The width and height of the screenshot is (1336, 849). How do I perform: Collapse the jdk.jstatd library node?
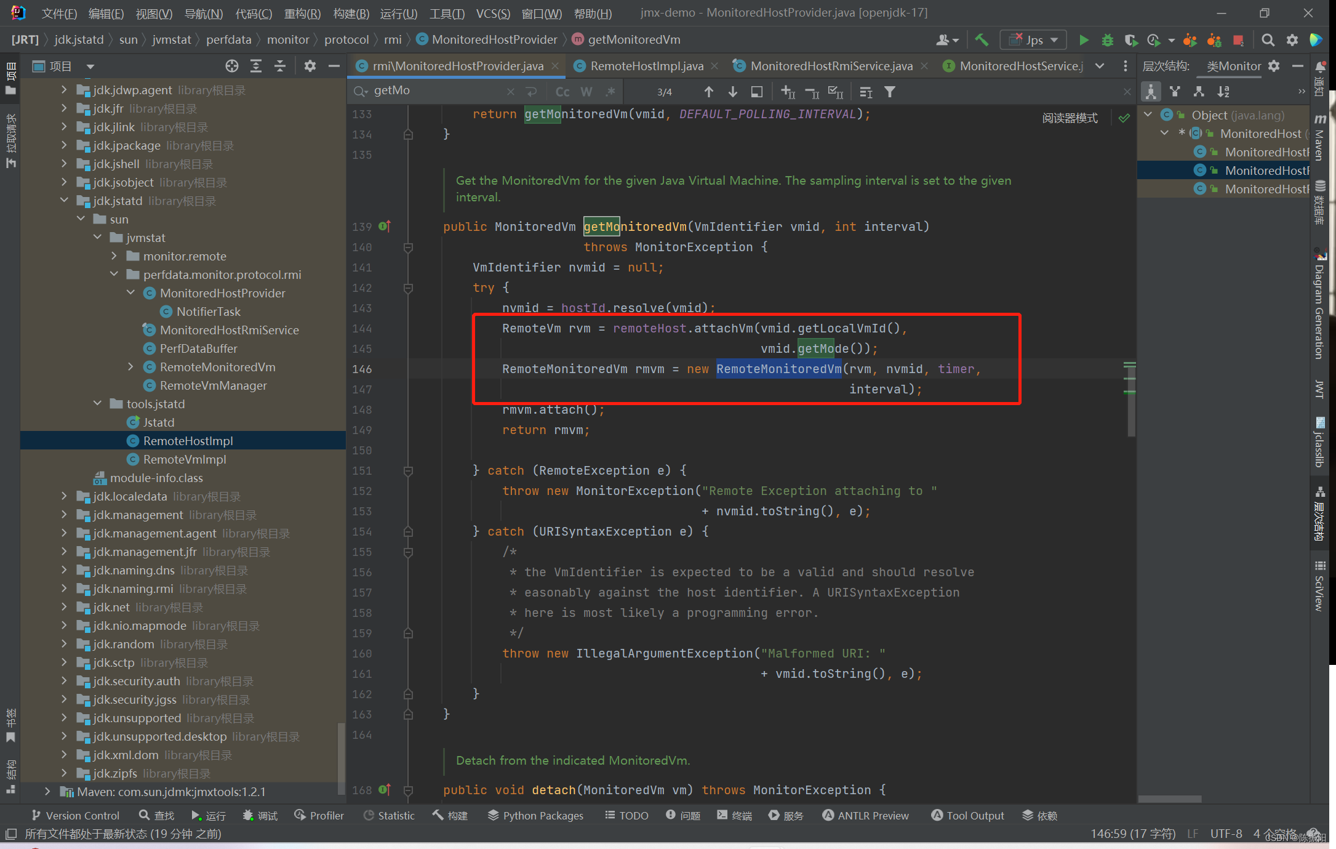pos(64,201)
